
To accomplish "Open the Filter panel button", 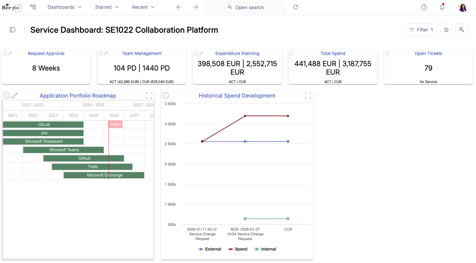I will click(x=421, y=30).
